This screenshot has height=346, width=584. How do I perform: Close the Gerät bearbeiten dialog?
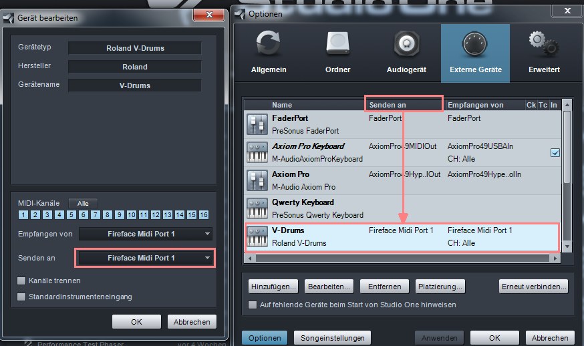tap(209, 15)
